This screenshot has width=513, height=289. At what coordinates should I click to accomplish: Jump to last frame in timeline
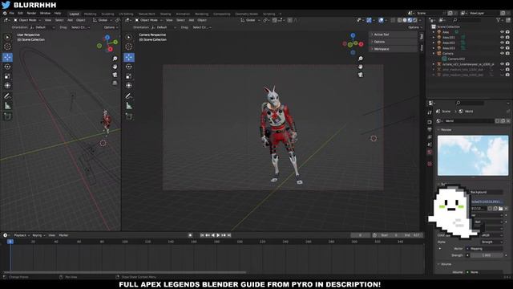[229, 235]
